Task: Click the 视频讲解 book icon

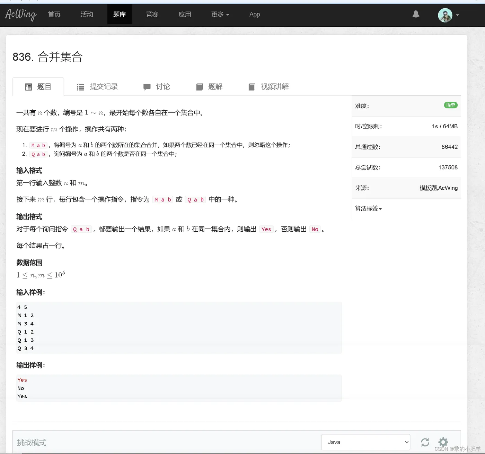Action: pyautogui.click(x=252, y=87)
